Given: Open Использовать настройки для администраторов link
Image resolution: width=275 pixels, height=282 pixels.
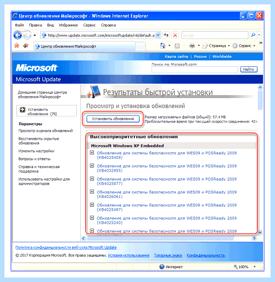Looking at the screenshot, I should [x=44, y=181].
